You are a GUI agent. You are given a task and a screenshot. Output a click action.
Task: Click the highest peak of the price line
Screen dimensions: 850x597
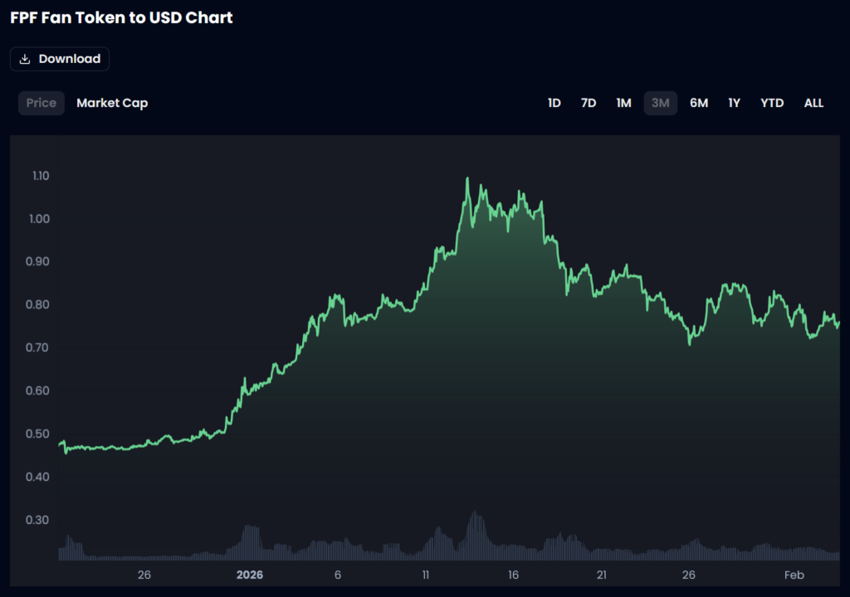(x=468, y=178)
